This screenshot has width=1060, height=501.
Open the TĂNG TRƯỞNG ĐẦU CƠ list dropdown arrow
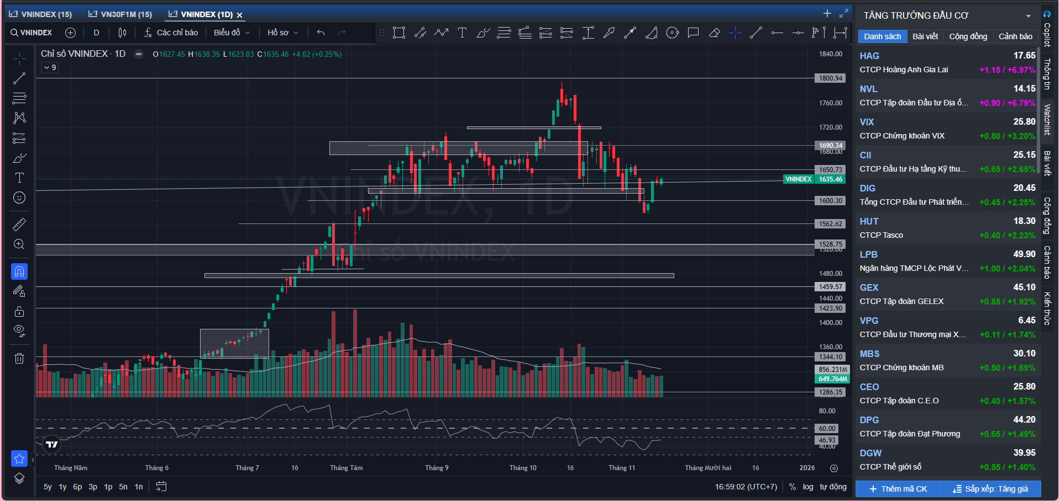coord(1028,16)
